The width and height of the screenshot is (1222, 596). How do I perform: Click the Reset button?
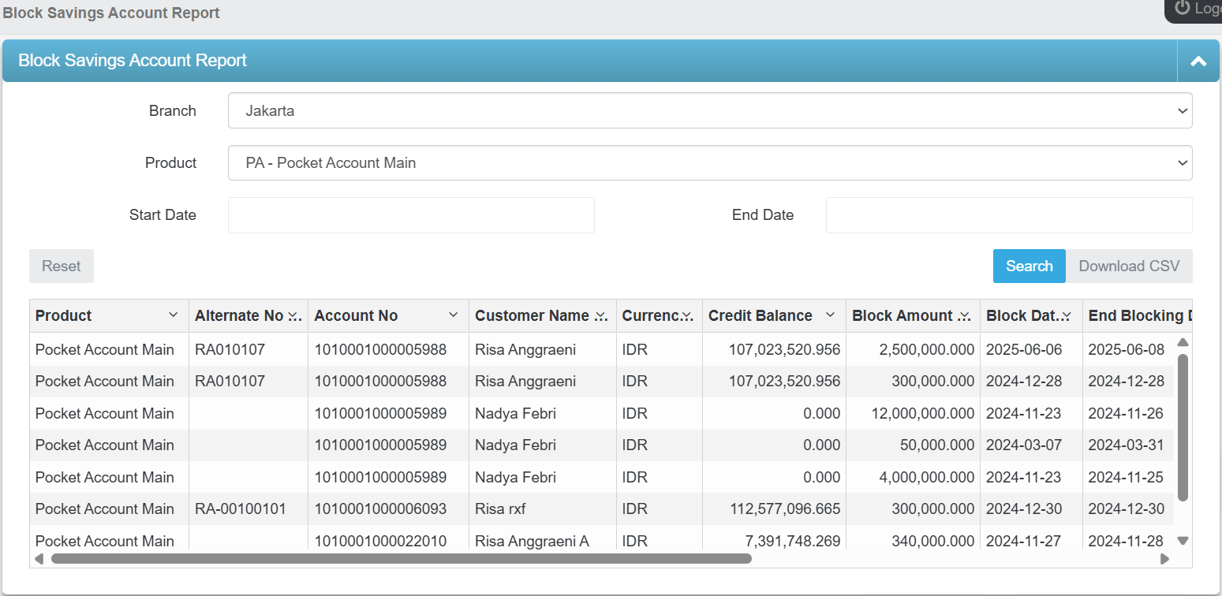[x=62, y=266]
